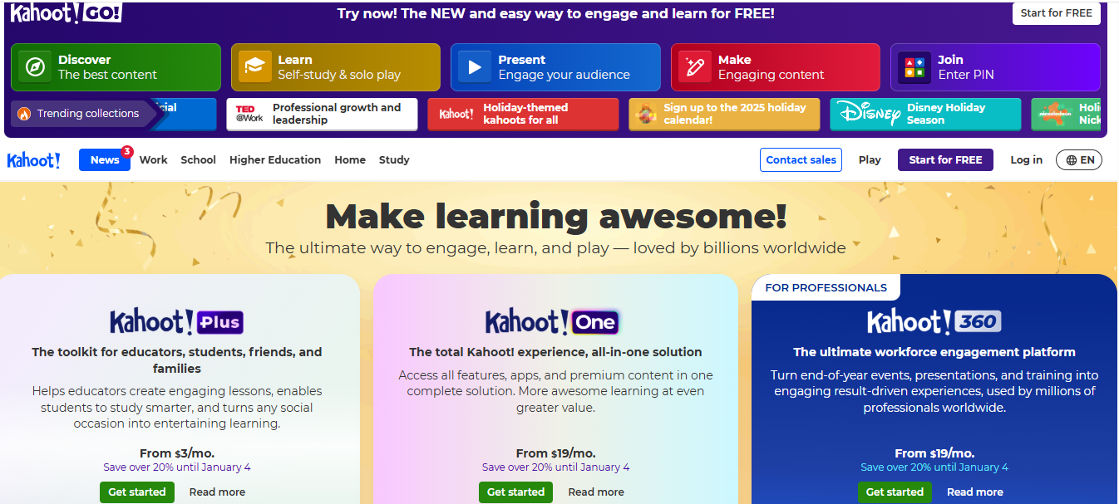This screenshot has width=1119, height=504.
Task: Click the Kahoot! 360 From $19/mo. price
Action: 934,453
